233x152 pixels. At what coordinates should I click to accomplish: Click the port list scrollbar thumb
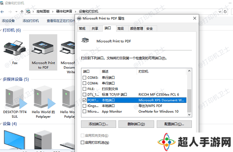coord(189,101)
